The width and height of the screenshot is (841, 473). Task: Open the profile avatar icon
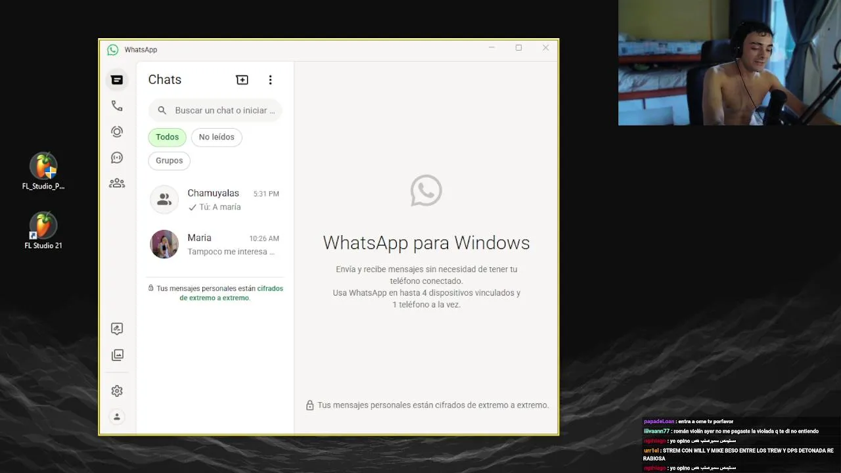pos(117,417)
